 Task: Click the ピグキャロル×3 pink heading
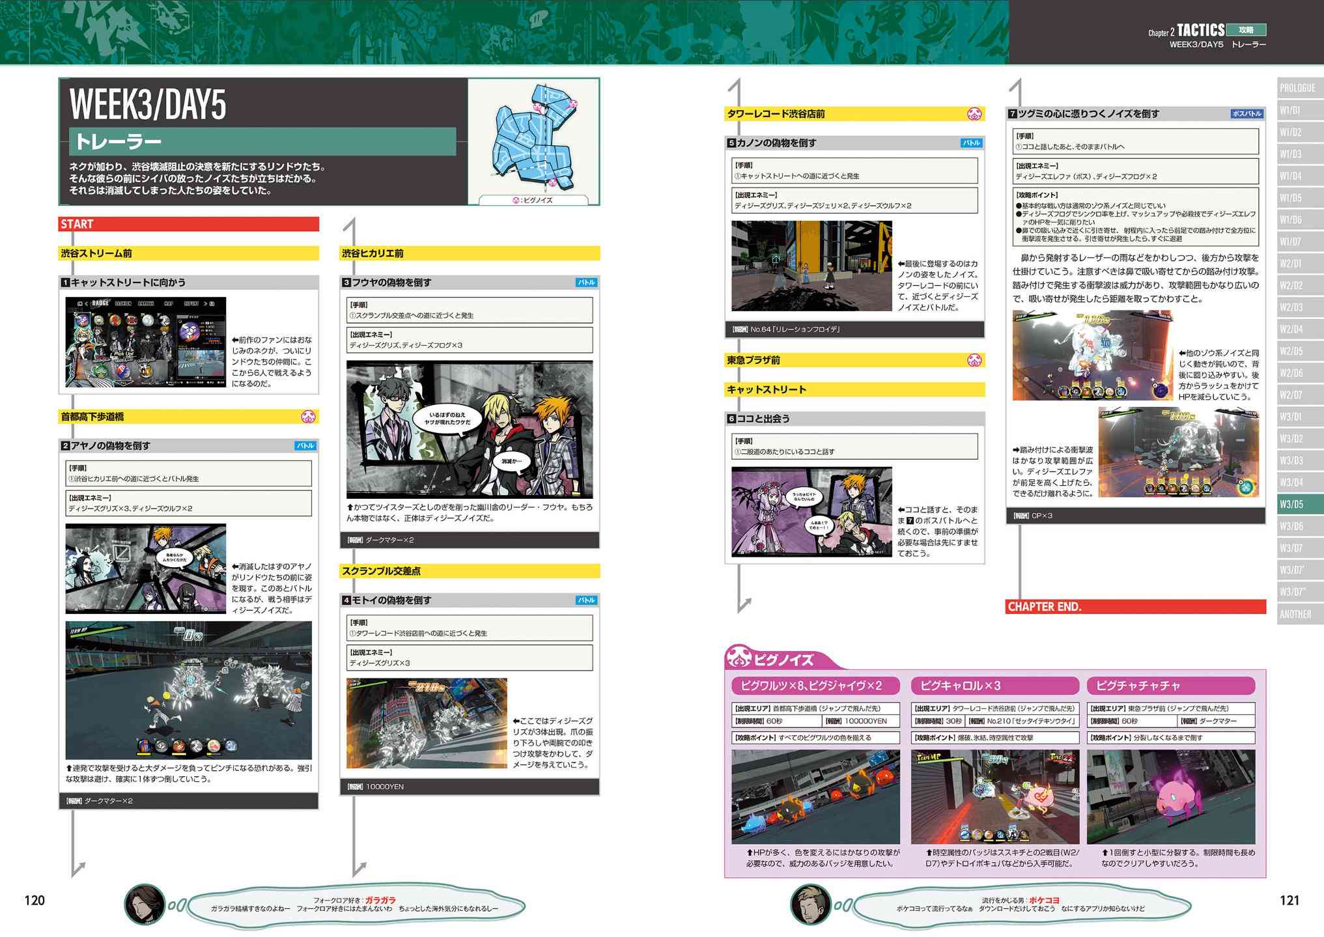pos(994,686)
